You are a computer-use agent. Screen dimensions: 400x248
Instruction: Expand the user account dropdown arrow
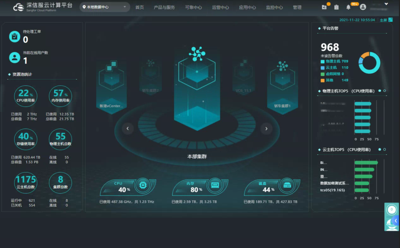click(386, 4)
